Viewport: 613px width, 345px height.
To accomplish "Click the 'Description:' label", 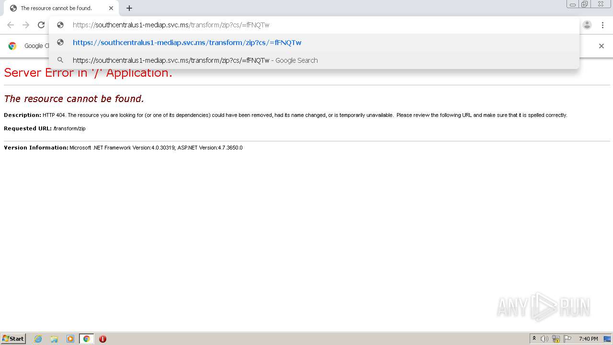I will click(x=23, y=115).
